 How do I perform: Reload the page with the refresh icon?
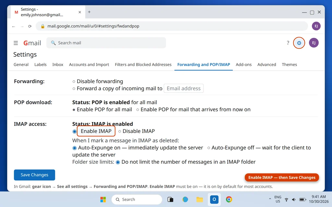point(30,26)
